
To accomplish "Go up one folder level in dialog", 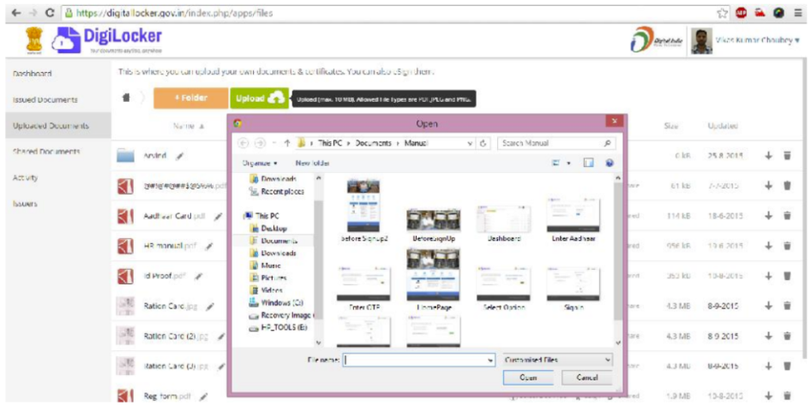I will pos(287,143).
